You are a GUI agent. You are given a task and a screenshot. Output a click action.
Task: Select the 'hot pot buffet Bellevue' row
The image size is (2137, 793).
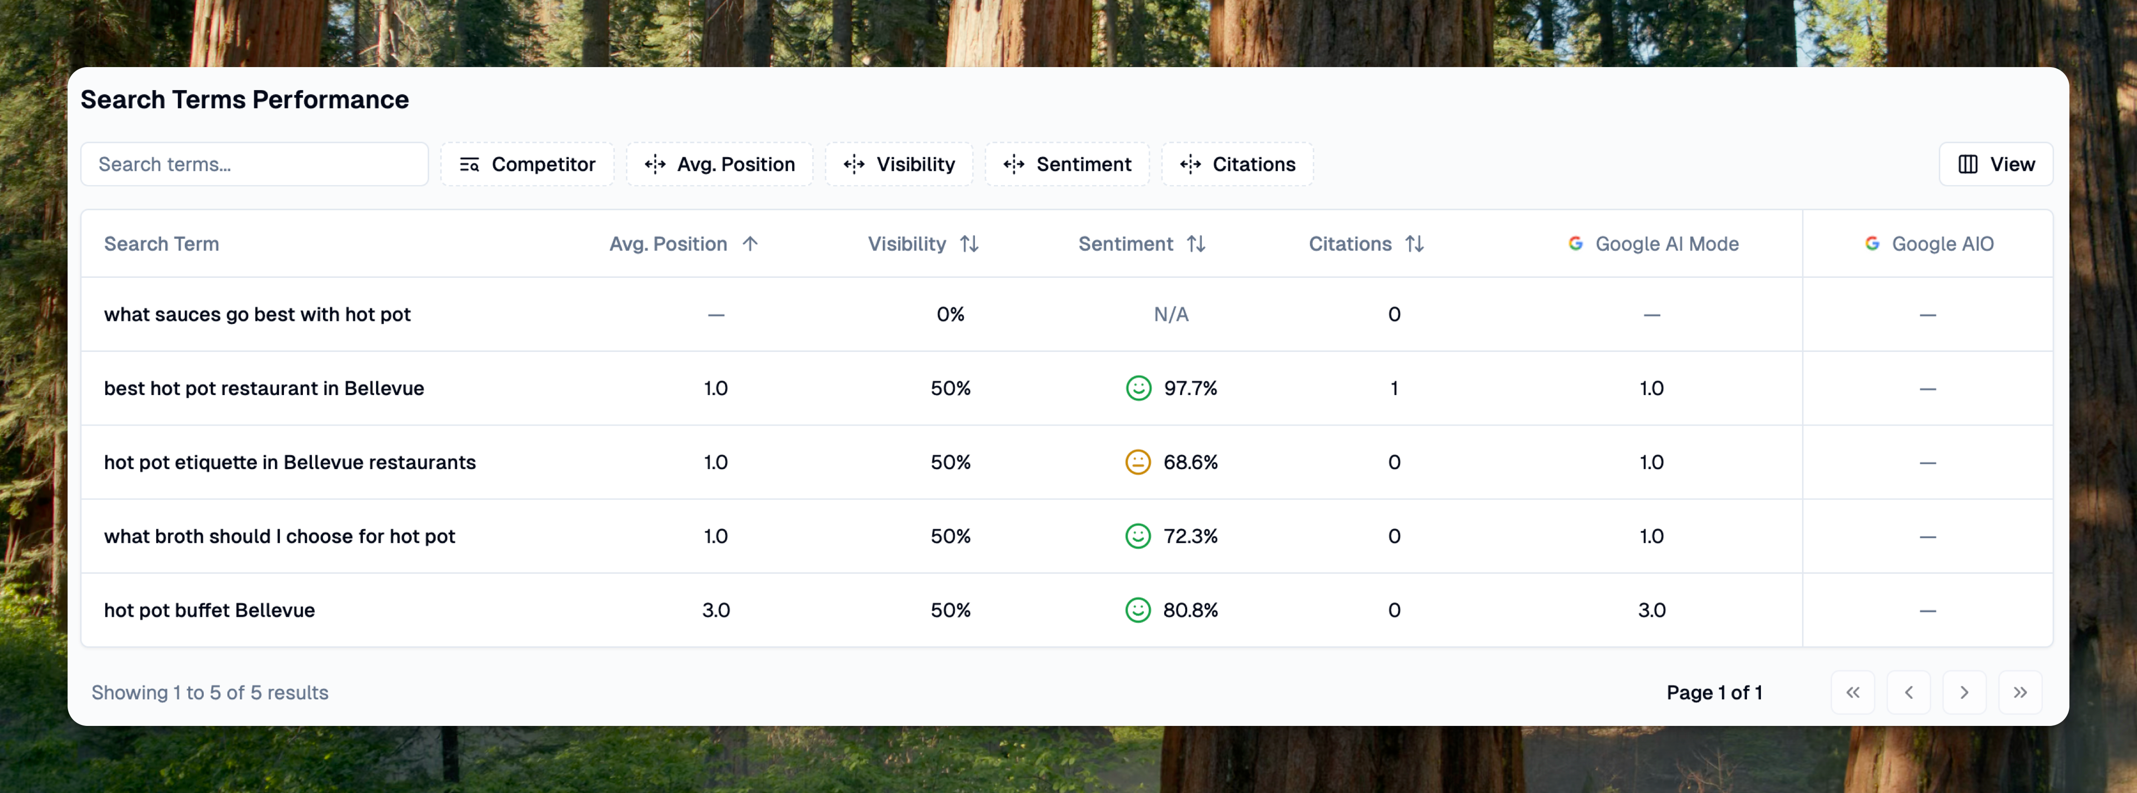click(209, 610)
